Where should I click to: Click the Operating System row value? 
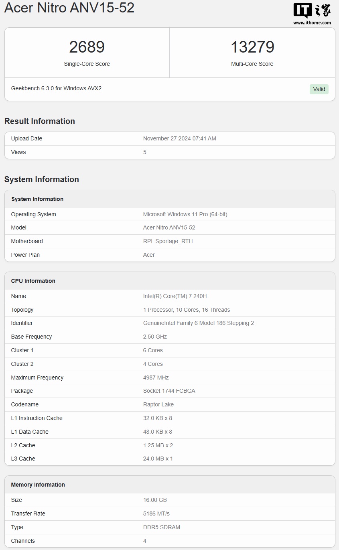click(x=185, y=214)
